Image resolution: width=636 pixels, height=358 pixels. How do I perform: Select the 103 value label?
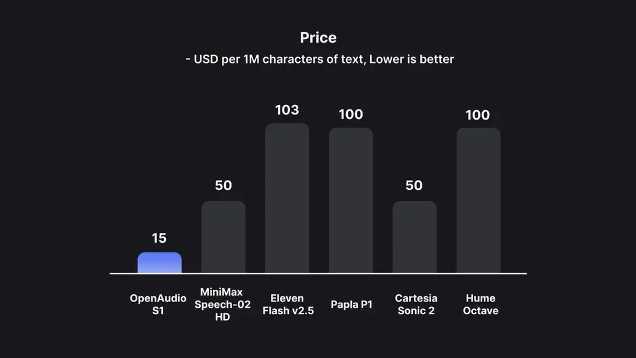point(287,110)
